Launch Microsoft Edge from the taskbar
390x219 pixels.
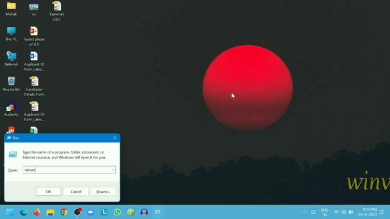click(x=24, y=212)
